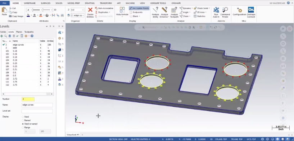Toggle Arc Center Points display
The height and width of the screenshot is (141, 294).
[139, 8]
